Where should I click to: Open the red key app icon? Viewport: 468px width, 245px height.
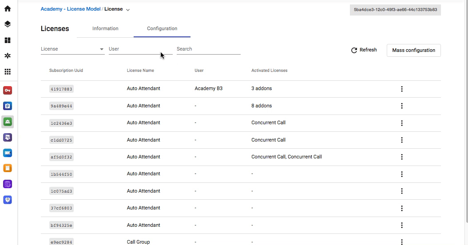coord(8,91)
